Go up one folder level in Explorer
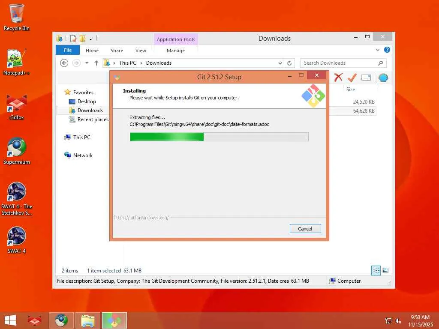This screenshot has height=329, width=439. [96, 63]
